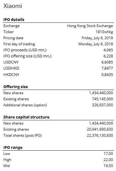Click the Xiaomi title heading
The height and width of the screenshot is (171, 116).
tap(13, 6)
